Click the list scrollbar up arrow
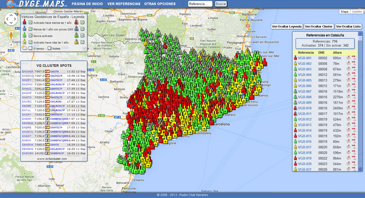The width and height of the screenshot is (365, 198). click(x=360, y=33)
